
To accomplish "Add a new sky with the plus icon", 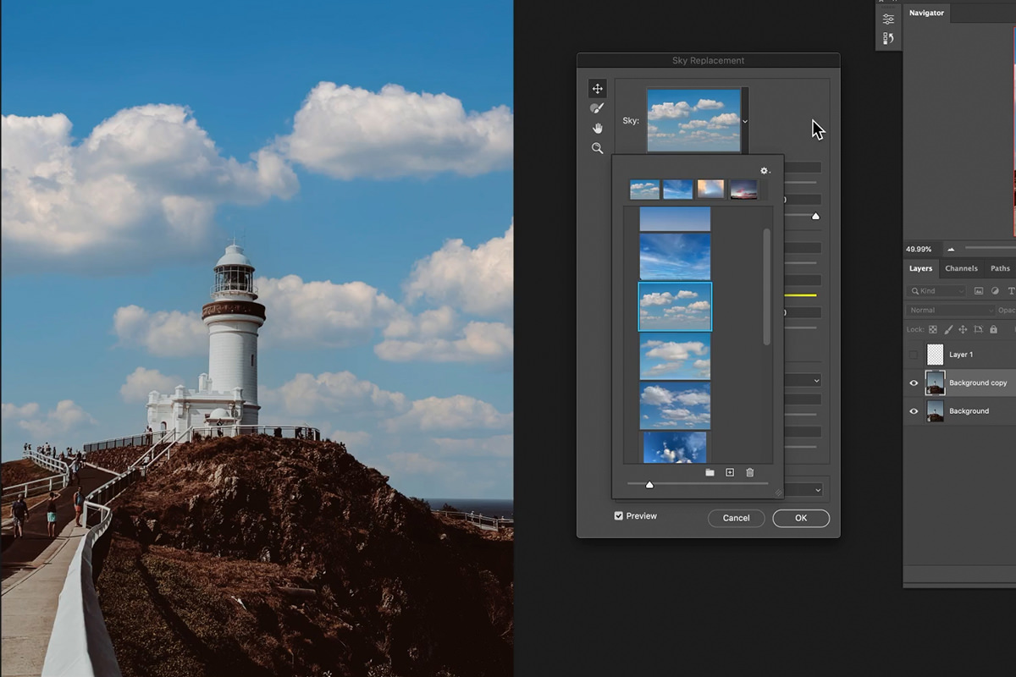I will pos(729,473).
